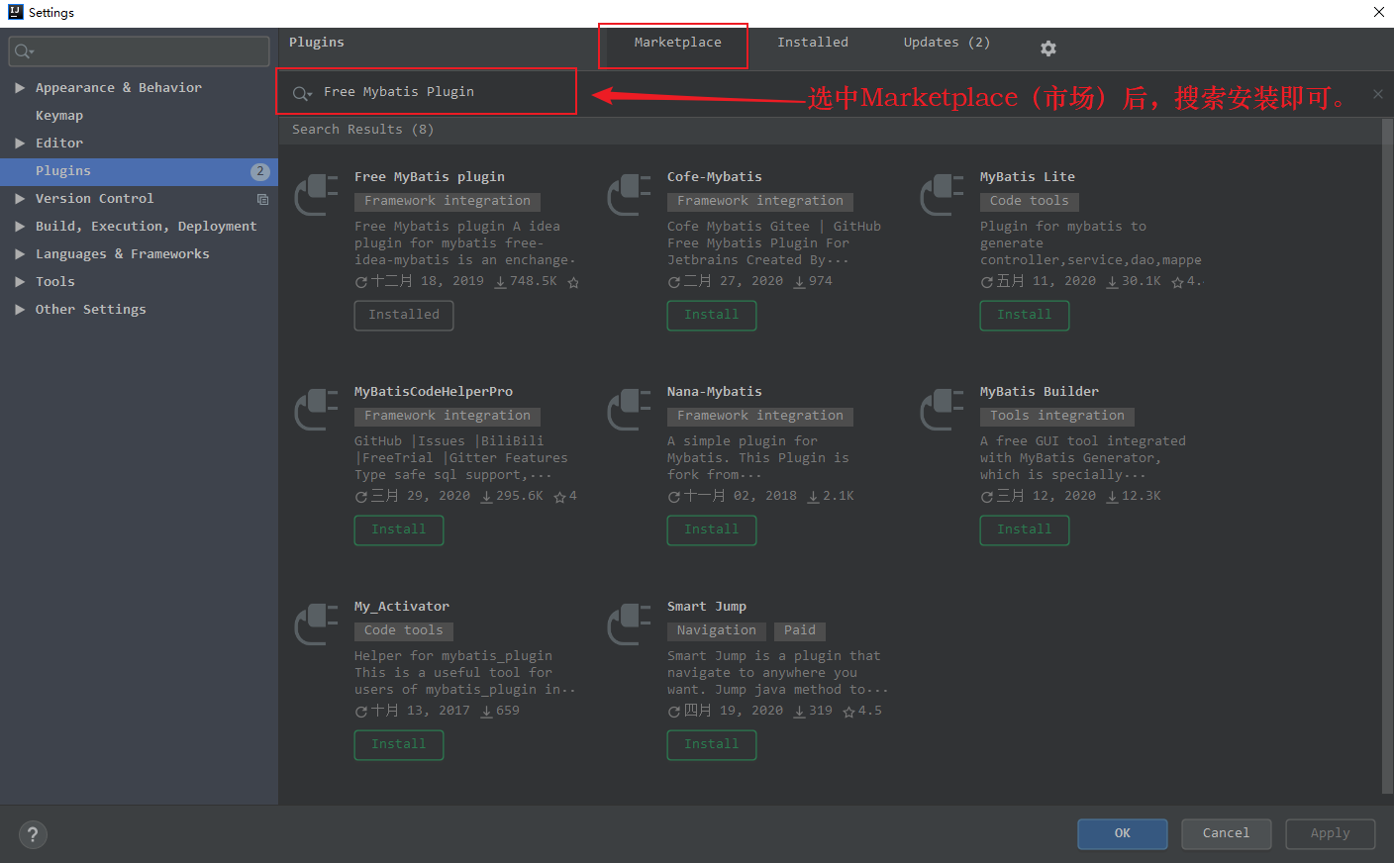The image size is (1394, 863).
Task: Click the Paid tag on Smart Jump
Action: [x=800, y=631]
